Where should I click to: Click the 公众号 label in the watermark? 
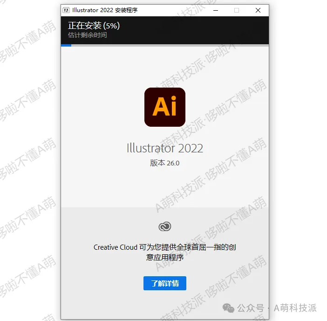click(x=251, y=308)
